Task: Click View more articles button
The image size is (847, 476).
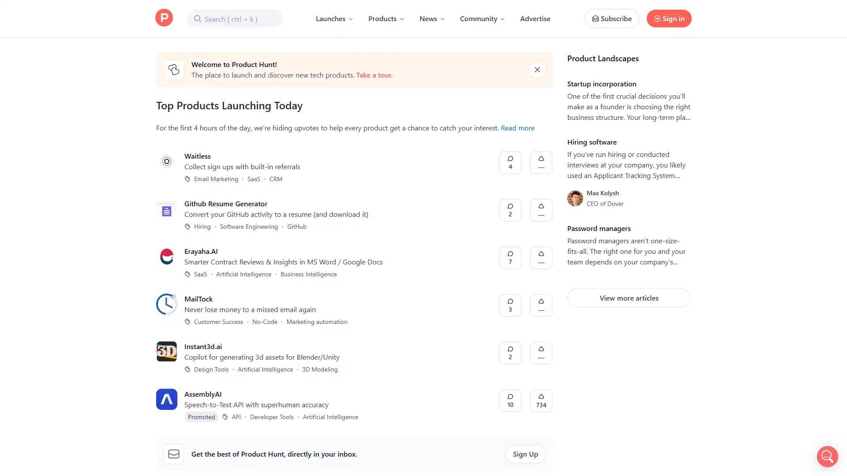Action: [x=629, y=298]
